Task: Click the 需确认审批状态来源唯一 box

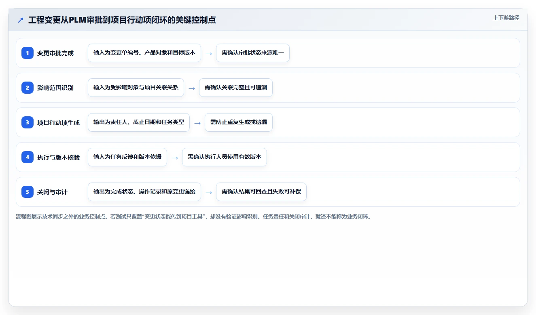Action: point(253,53)
